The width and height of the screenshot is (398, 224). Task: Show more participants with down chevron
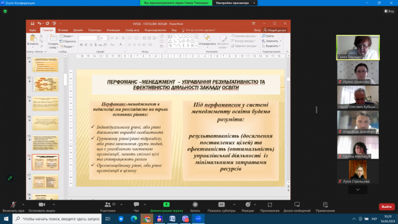pyautogui.click(x=358, y=190)
